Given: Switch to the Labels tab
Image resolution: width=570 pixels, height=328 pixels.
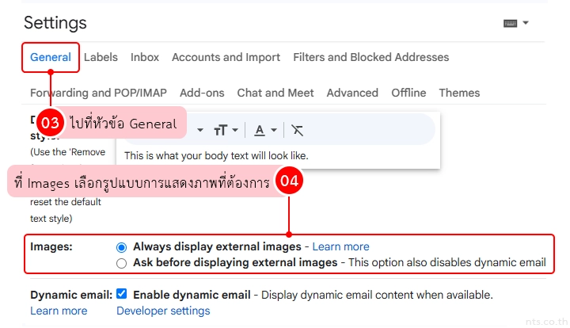Looking at the screenshot, I should point(101,58).
